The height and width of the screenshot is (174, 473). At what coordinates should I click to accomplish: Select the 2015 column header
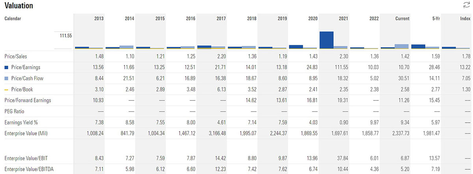(159, 19)
